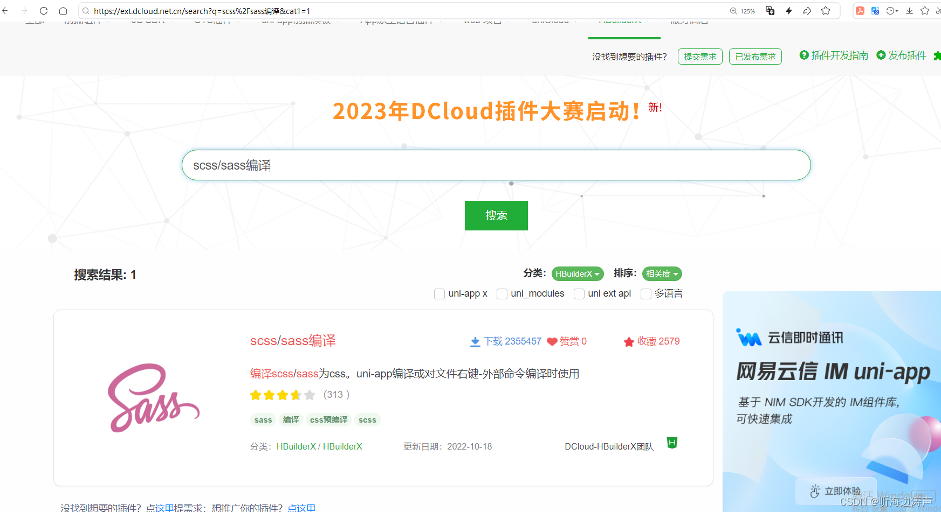
Task: Open the scss/sass编译 plugin title
Action: (x=293, y=341)
